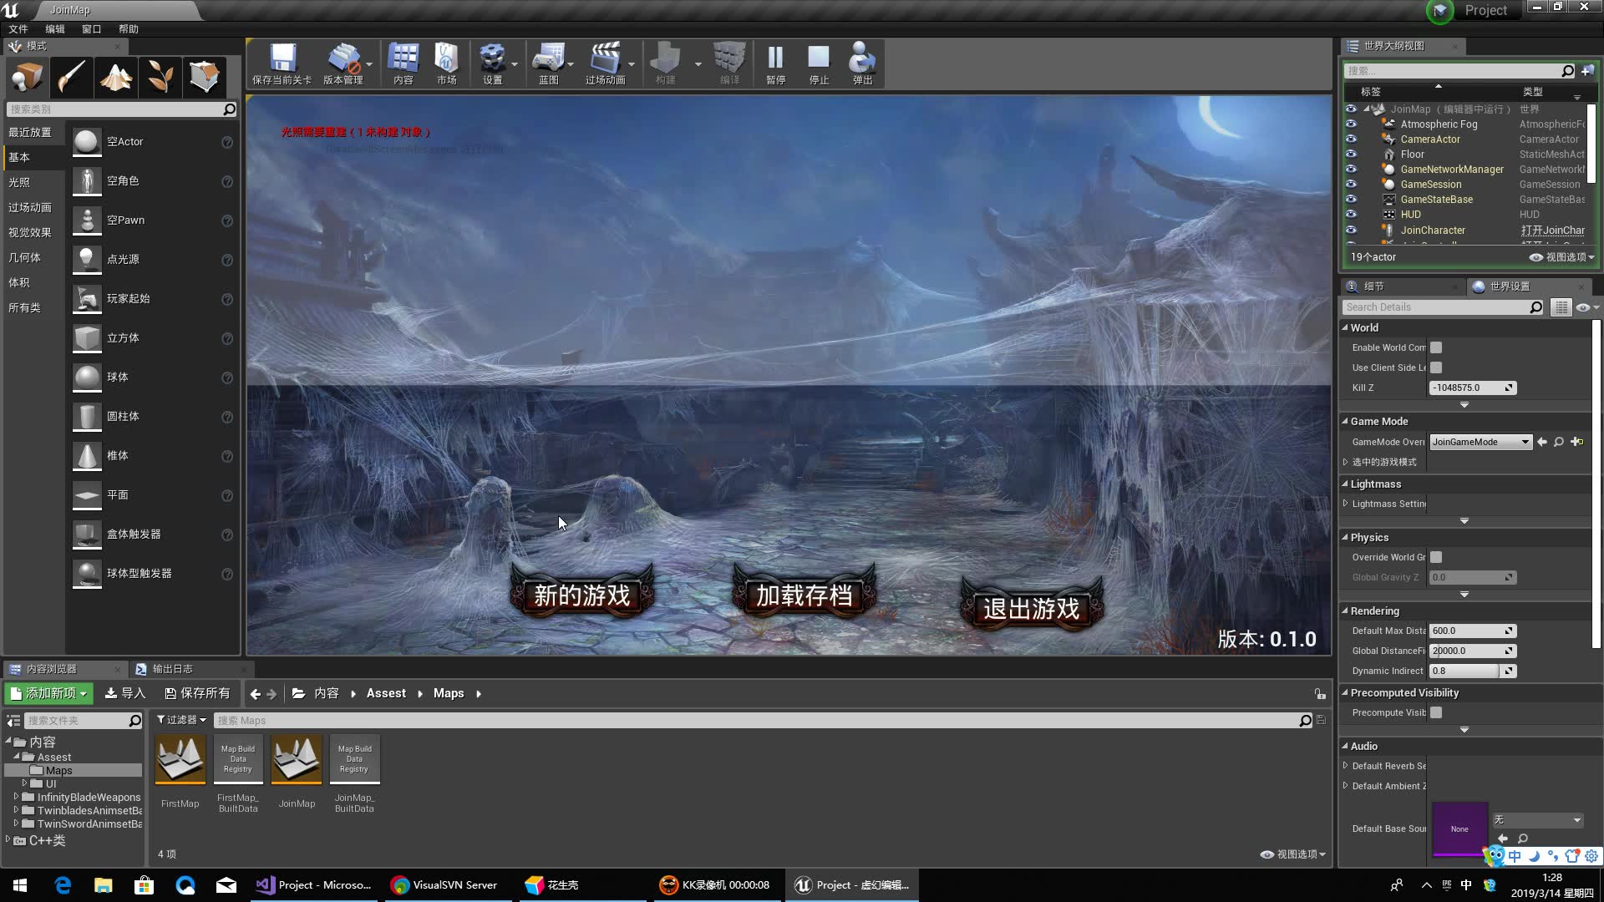Click the Dynamic Indirect value slider
The image size is (1604, 902).
coord(1462,671)
